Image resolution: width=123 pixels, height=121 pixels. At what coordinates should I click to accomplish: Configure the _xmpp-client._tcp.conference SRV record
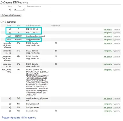[x=108, y=43]
